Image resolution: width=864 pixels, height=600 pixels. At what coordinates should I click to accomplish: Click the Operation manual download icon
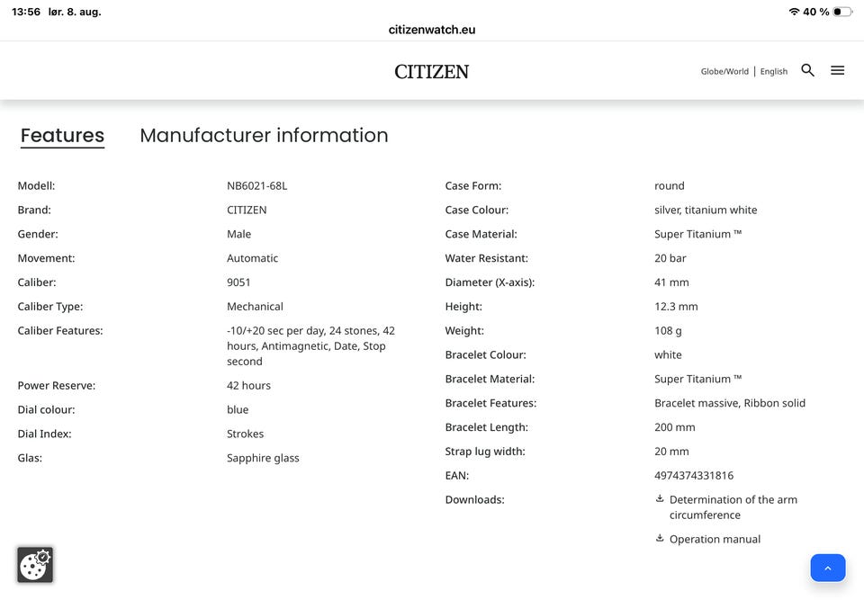(660, 538)
